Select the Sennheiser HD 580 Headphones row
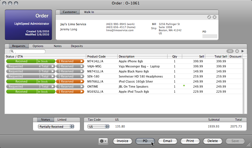 [124, 76]
